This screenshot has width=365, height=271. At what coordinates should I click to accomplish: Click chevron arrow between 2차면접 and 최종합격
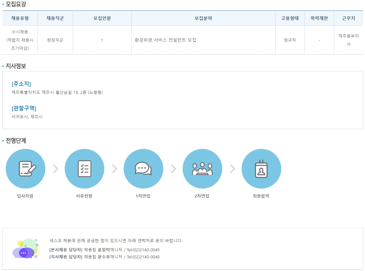pos(232,169)
